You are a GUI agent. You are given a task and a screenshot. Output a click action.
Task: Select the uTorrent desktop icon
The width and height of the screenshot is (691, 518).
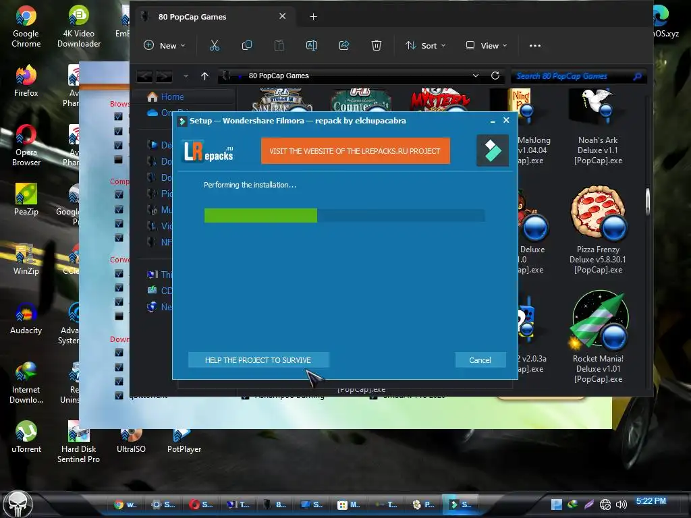pos(26,437)
